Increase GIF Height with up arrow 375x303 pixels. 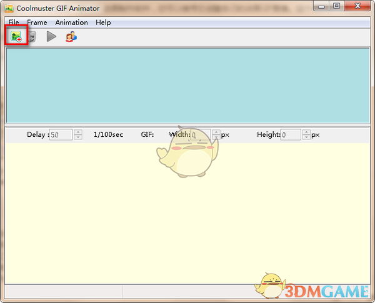pos(306,132)
